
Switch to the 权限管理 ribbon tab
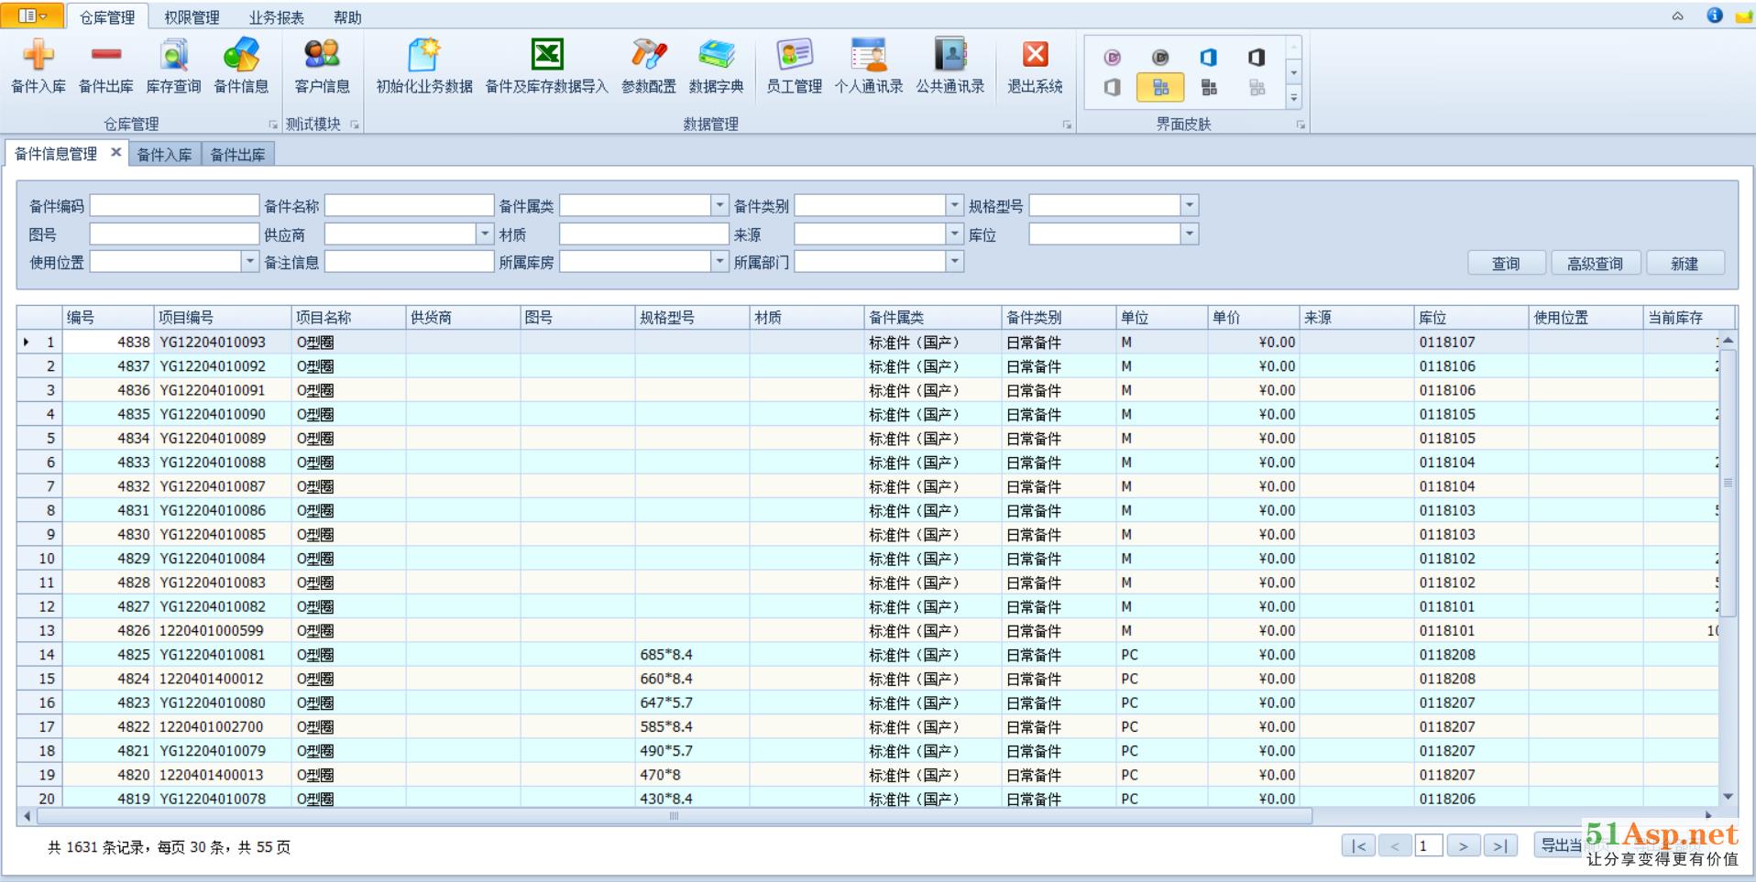click(192, 17)
